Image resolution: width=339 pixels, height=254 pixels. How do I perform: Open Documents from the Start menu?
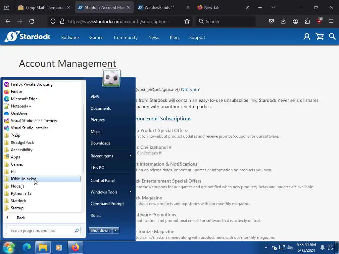(101, 108)
